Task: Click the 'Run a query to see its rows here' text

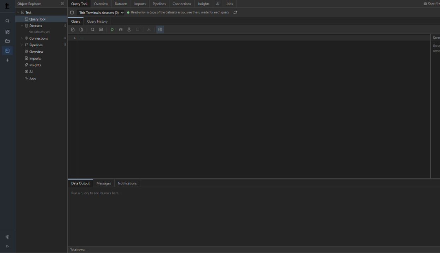Action: (95, 193)
